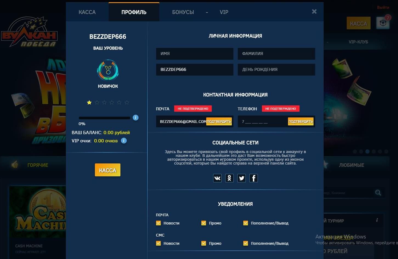Screen dimensions: 398x259
Task: Toggle email Промо notifications checkbox
Action: coord(204,223)
